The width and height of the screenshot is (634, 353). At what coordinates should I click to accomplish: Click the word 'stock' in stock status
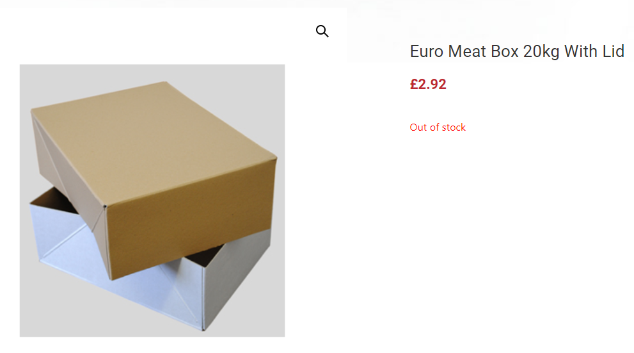tap(454, 127)
